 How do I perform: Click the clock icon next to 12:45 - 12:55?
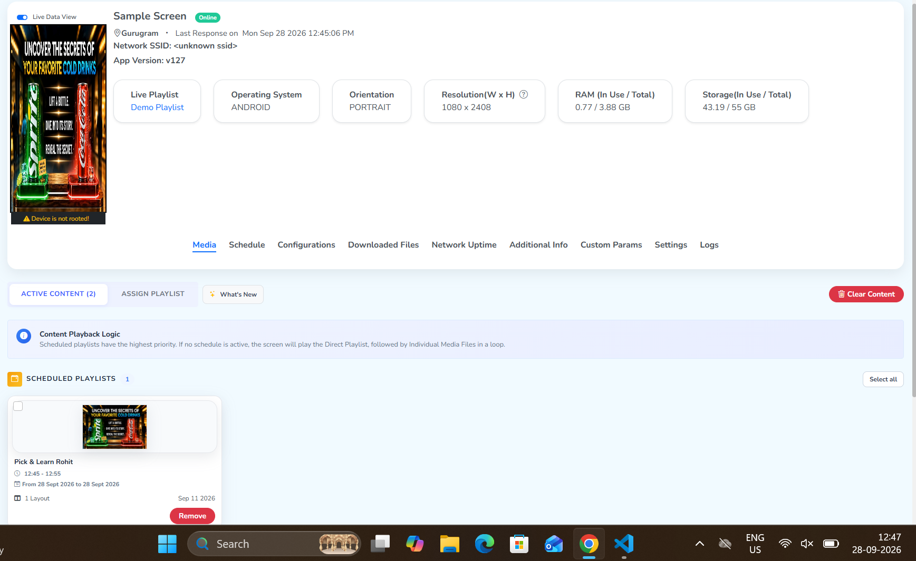click(x=17, y=474)
